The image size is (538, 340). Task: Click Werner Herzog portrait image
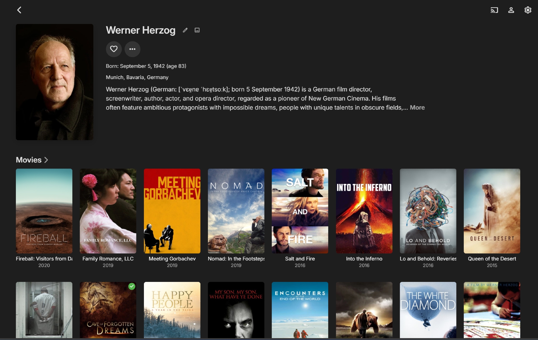coord(55,82)
